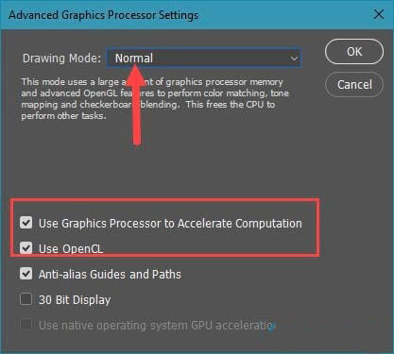Open the Drawing Mode dropdown
Viewport: 394px width, 354px height.
[x=204, y=59]
